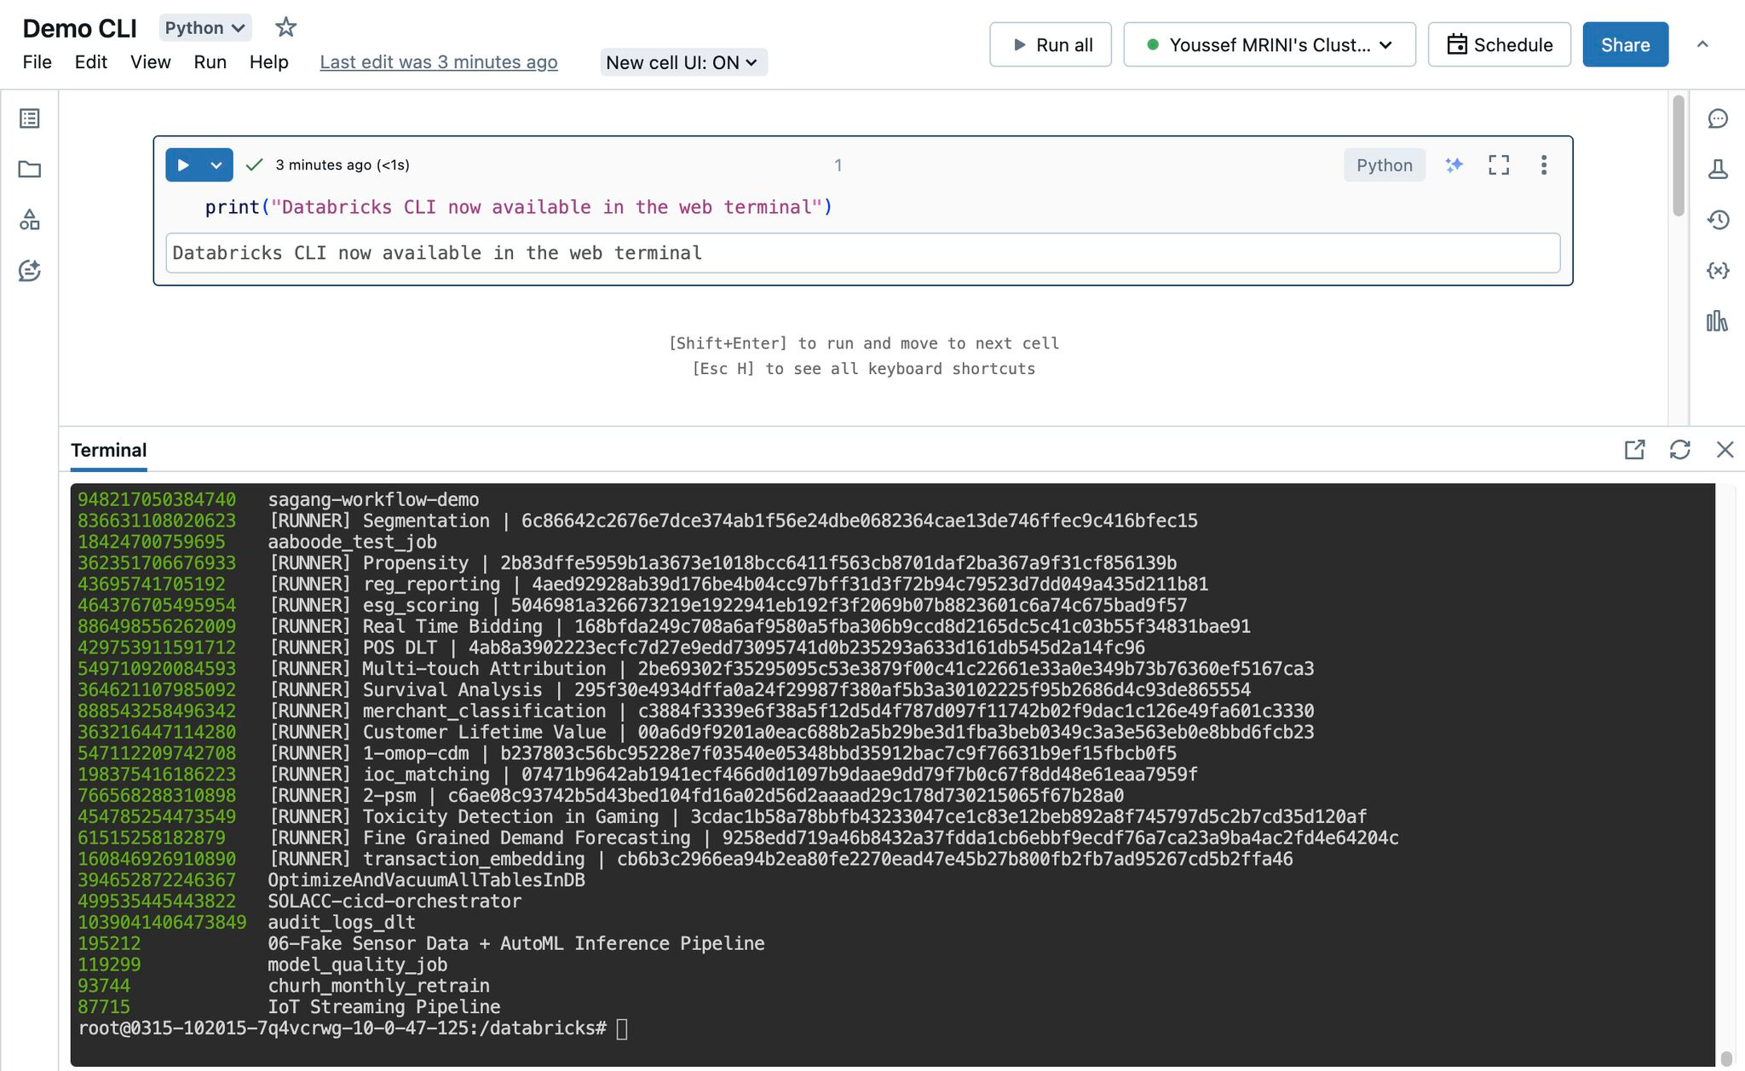Image resolution: width=1745 pixels, height=1071 pixels.
Task: Favorite the notebook with the star icon
Action: (x=285, y=27)
